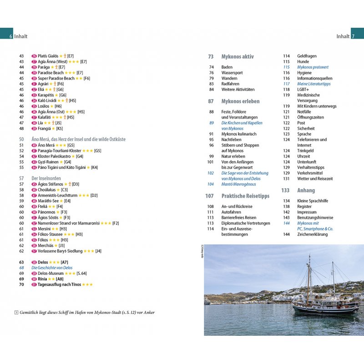Click the numbered marker before Delos

coord(34,263)
